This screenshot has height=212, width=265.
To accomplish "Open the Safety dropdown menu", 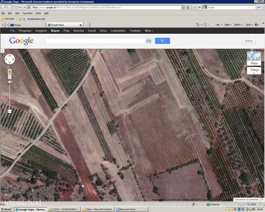I will [x=238, y=25].
